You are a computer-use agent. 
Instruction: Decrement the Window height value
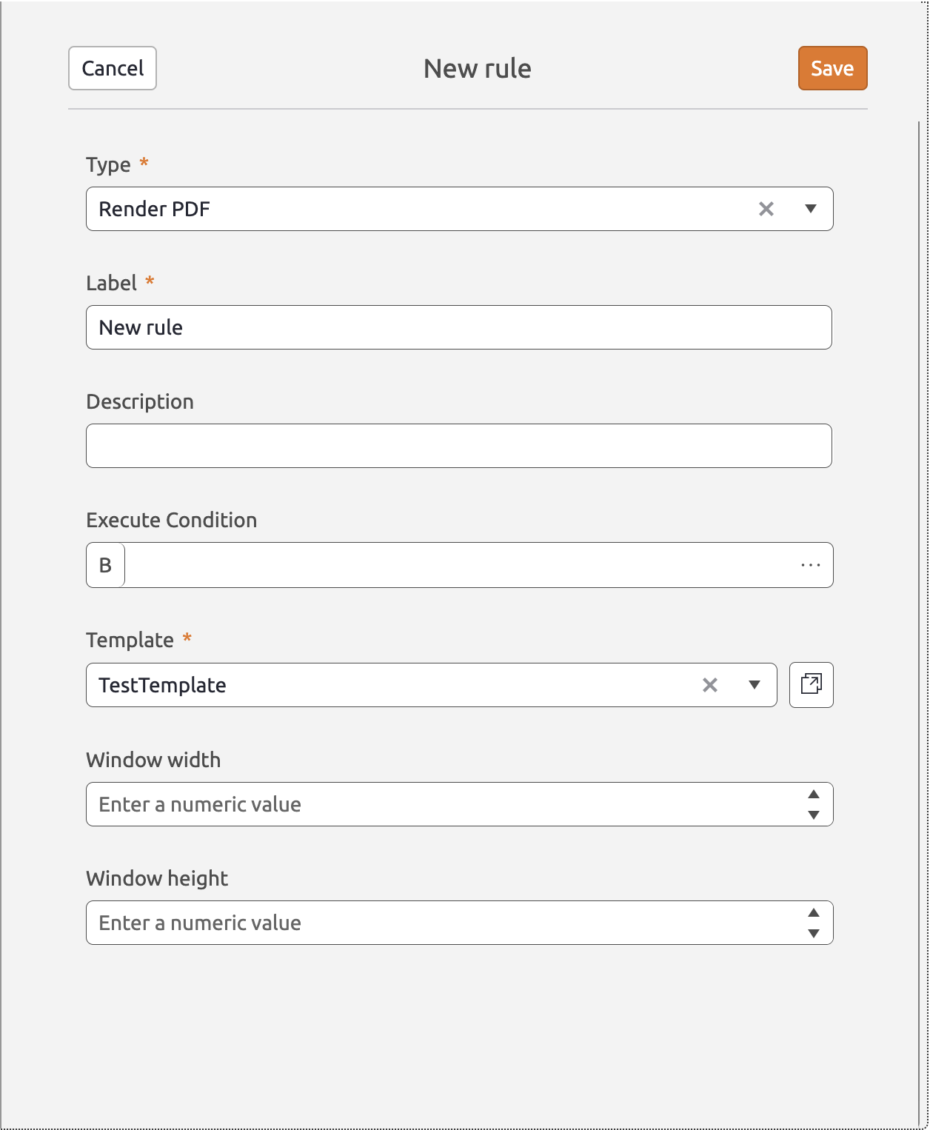(813, 933)
